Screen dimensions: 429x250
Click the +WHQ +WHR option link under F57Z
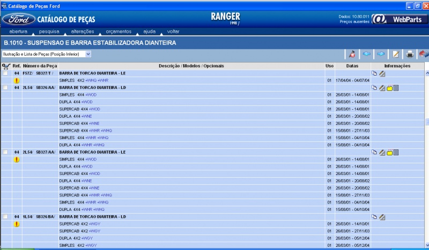click(x=97, y=80)
